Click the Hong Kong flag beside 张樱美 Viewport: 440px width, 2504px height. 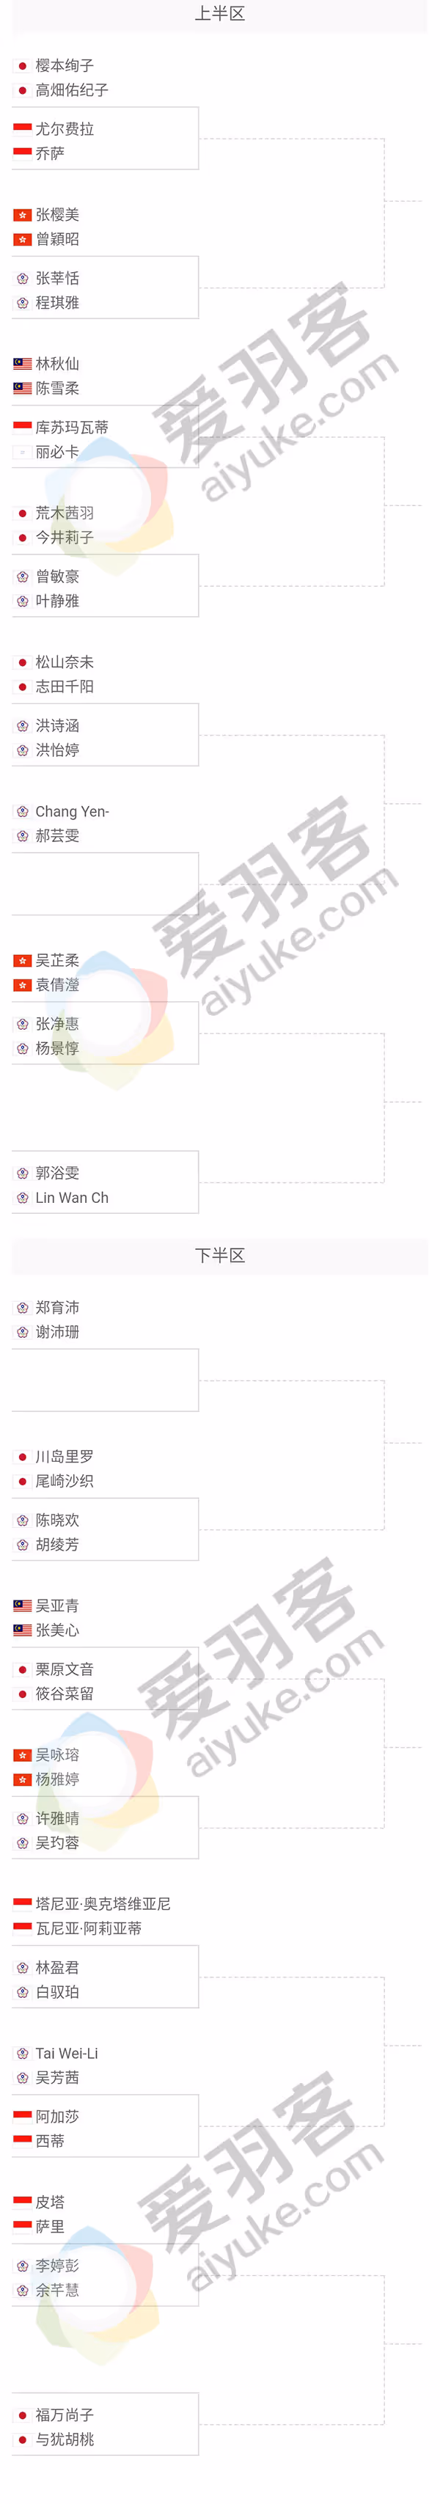(22, 215)
